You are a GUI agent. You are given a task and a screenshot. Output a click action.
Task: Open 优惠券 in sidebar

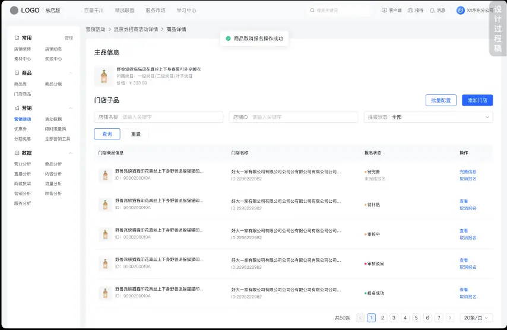[20, 129]
